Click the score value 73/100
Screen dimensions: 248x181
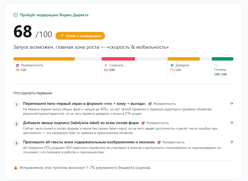(x=175, y=70)
